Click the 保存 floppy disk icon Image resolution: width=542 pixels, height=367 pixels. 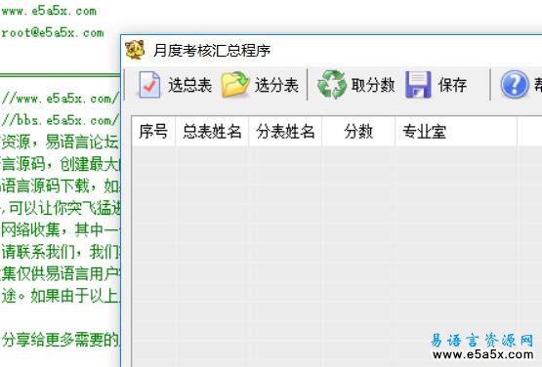point(418,85)
